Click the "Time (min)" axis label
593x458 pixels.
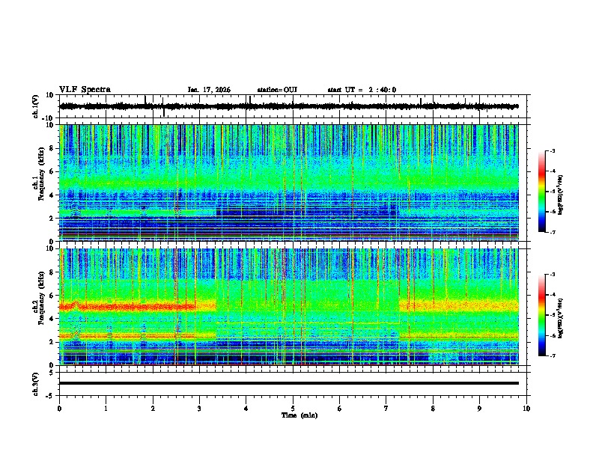tap(299, 415)
